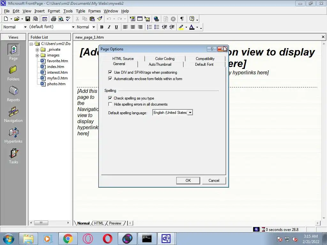Viewport: 327px width, 245px height.
Task: Click the Cut scissors icon
Action: 77,19
